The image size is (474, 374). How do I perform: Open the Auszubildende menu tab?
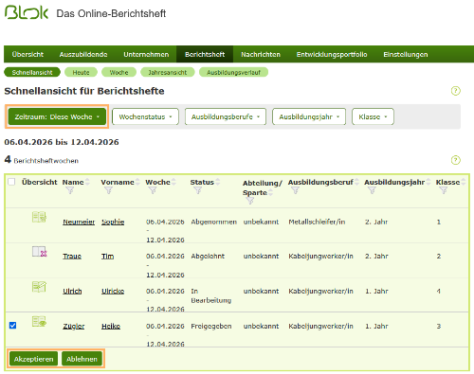click(x=83, y=54)
